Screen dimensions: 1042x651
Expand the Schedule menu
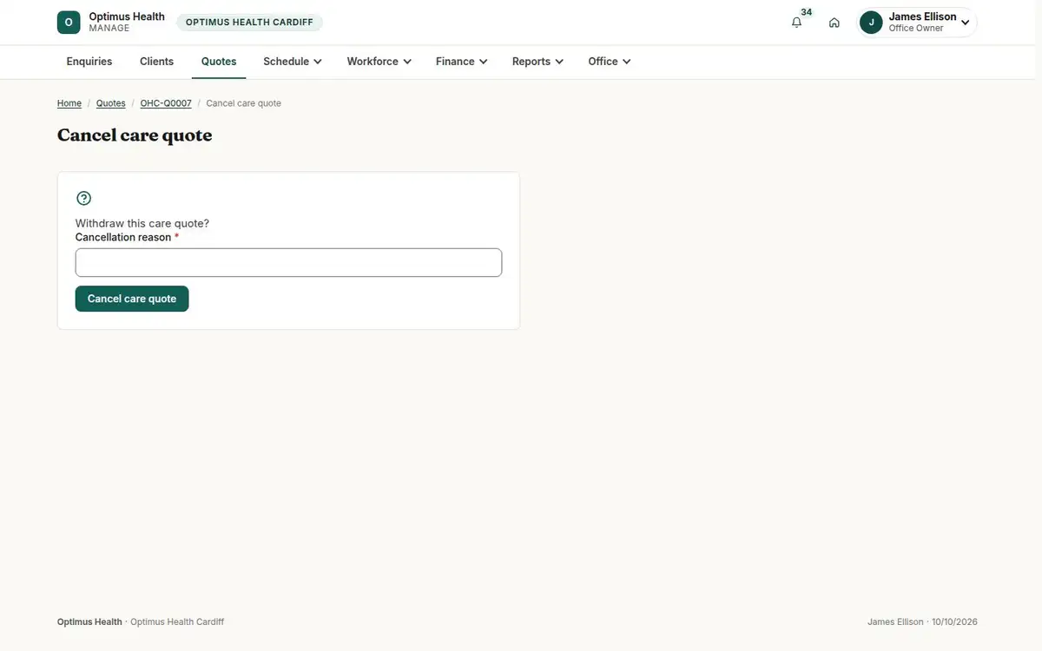pyautogui.click(x=293, y=62)
